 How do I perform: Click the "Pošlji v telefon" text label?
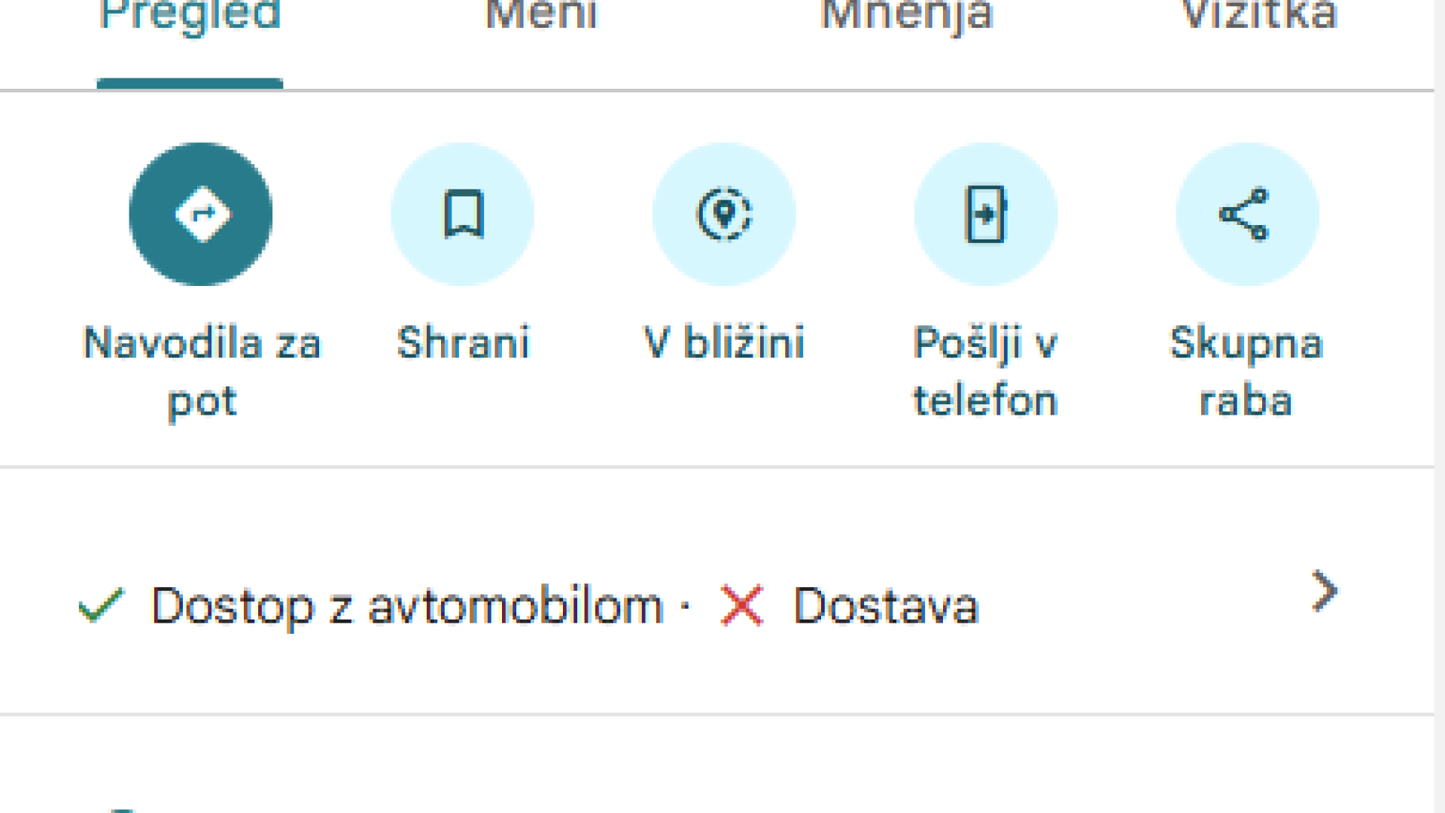pos(985,371)
